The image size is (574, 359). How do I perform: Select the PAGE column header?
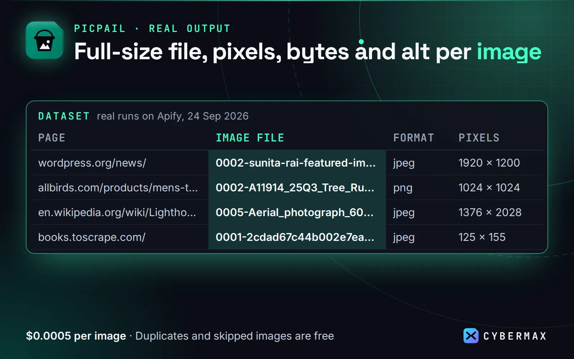(x=52, y=138)
